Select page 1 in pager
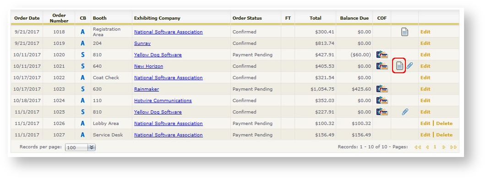The height and width of the screenshot is (179, 486). tap(435, 147)
